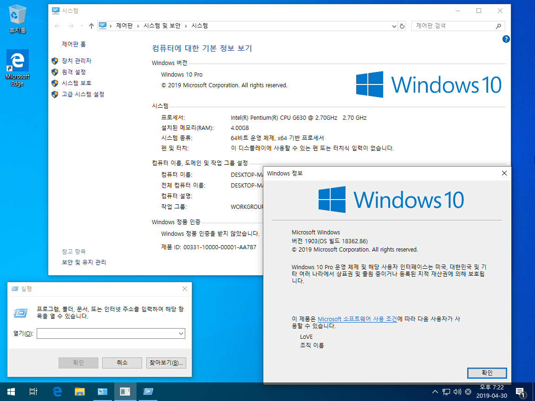Click the 시스템 breadcrumb

click(200, 26)
